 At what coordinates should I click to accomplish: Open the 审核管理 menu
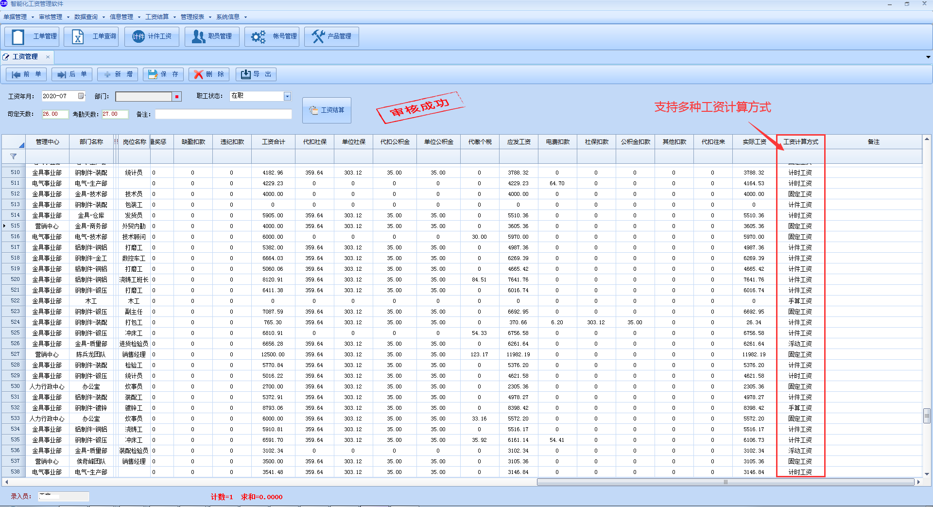[x=51, y=17]
